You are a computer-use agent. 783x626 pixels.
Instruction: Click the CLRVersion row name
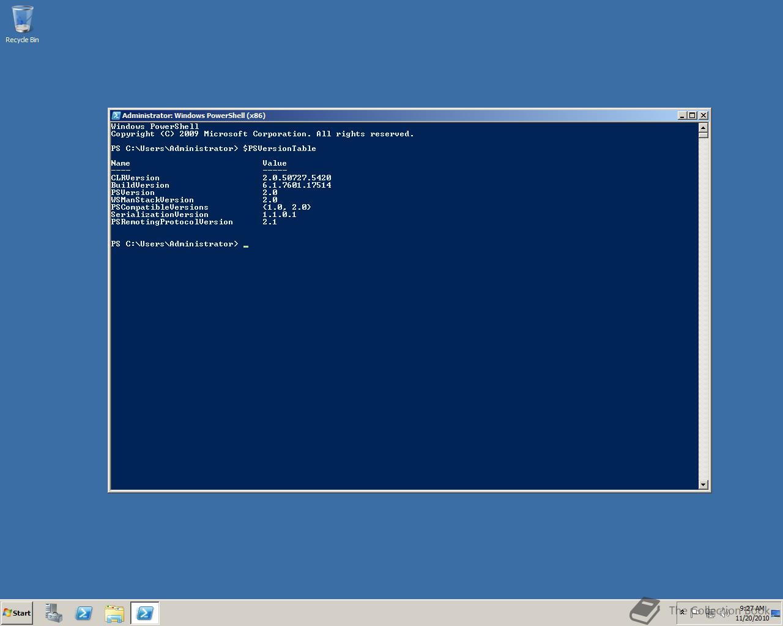coord(135,178)
